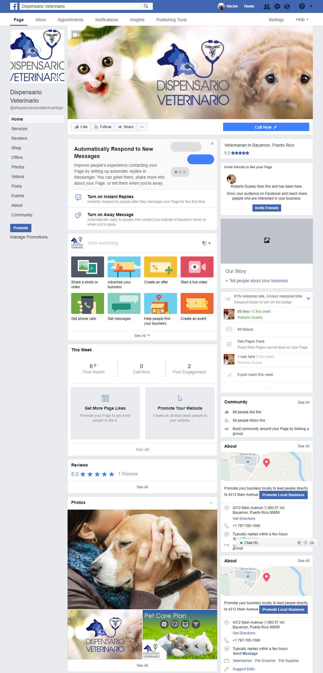Click the Our Story add photo icon
323x673 pixels.
click(267, 240)
